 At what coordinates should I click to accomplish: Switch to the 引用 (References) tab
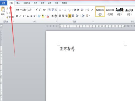(35, 3)
